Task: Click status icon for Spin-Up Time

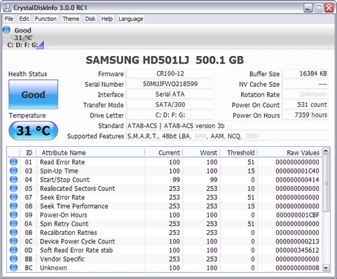Action: pyautogui.click(x=13, y=171)
